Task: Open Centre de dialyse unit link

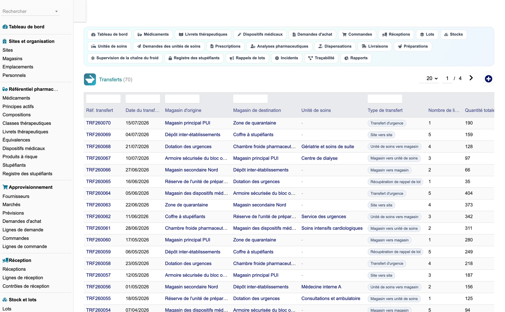Action: [x=319, y=158]
